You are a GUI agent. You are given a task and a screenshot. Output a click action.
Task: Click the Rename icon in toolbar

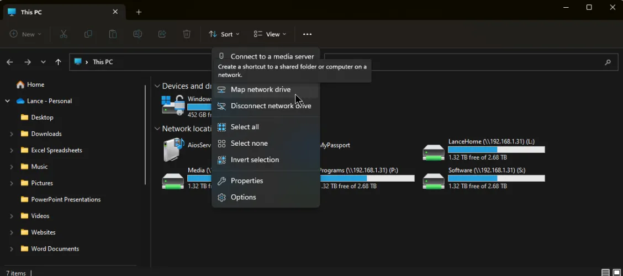point(138,34)
